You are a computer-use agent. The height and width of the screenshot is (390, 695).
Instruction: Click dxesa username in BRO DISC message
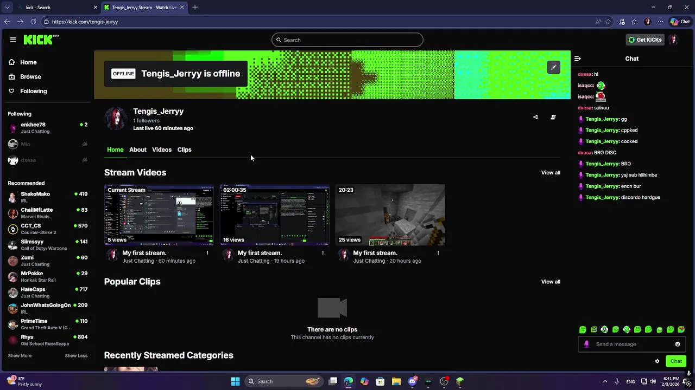click(584, 153)
